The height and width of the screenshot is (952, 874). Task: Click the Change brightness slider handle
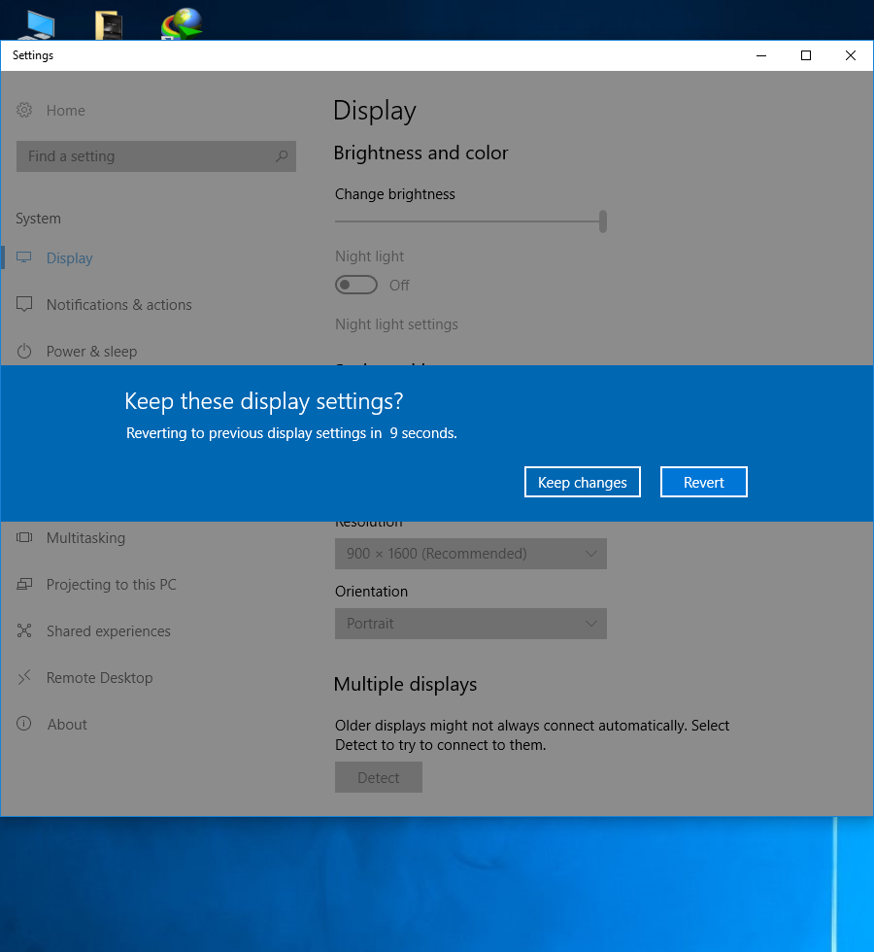[603, 221]
